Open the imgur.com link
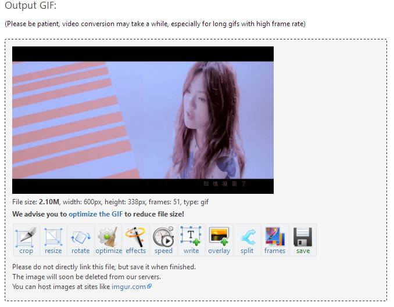 tap(131, 287)
